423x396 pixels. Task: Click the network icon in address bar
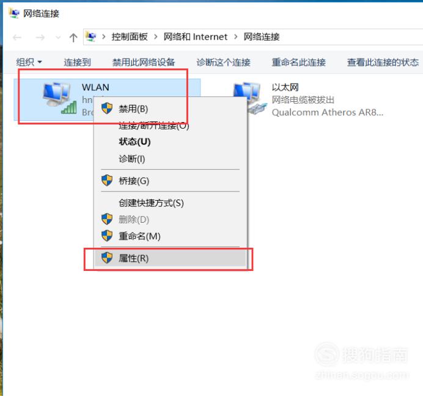[x=91, y=37]
